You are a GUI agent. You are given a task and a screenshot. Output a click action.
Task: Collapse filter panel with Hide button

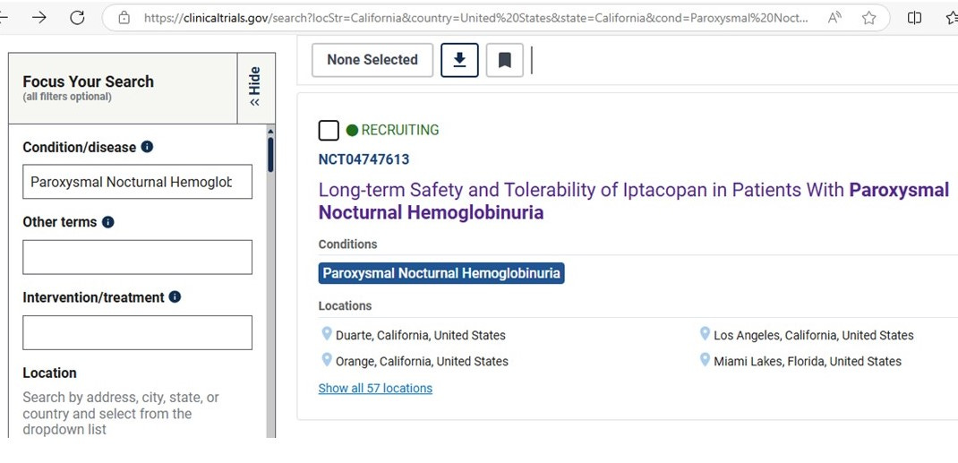[255, 87]
